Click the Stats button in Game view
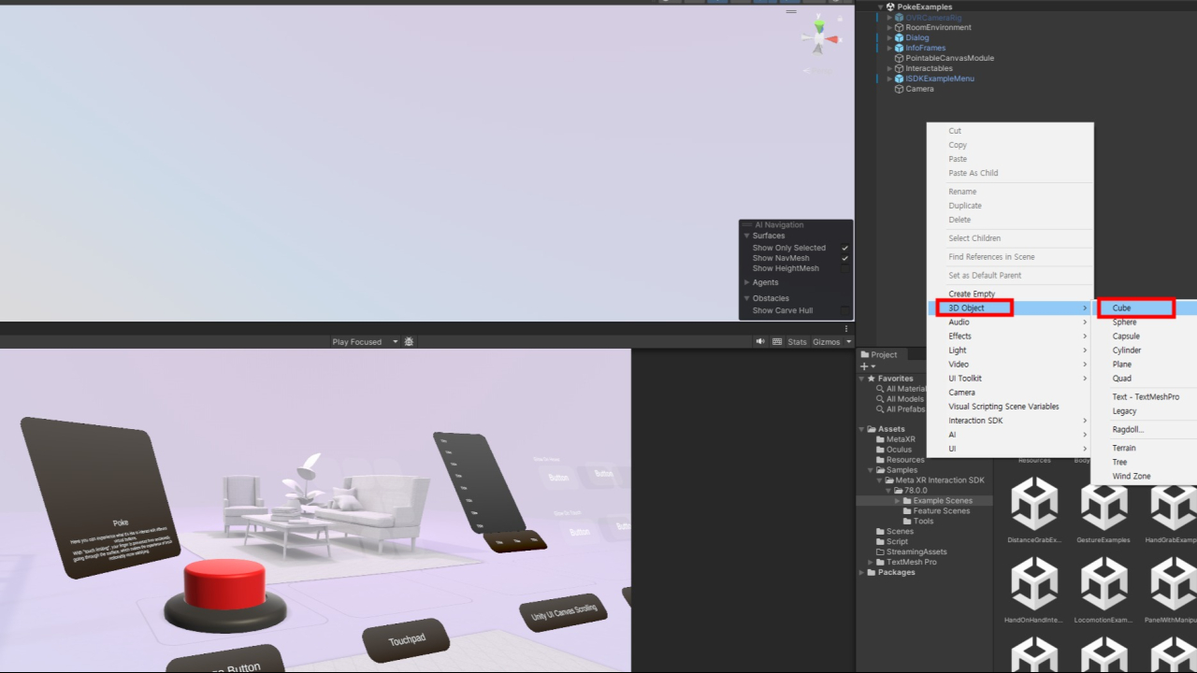Viewport: 1197px width, 673px height. (x=797, y=342)
